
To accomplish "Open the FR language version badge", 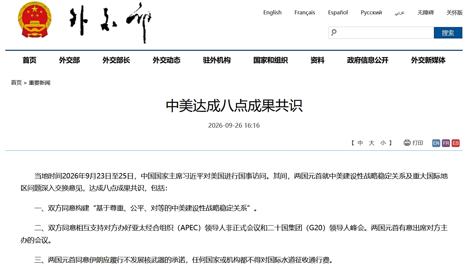I will click(x=446, y=143).
